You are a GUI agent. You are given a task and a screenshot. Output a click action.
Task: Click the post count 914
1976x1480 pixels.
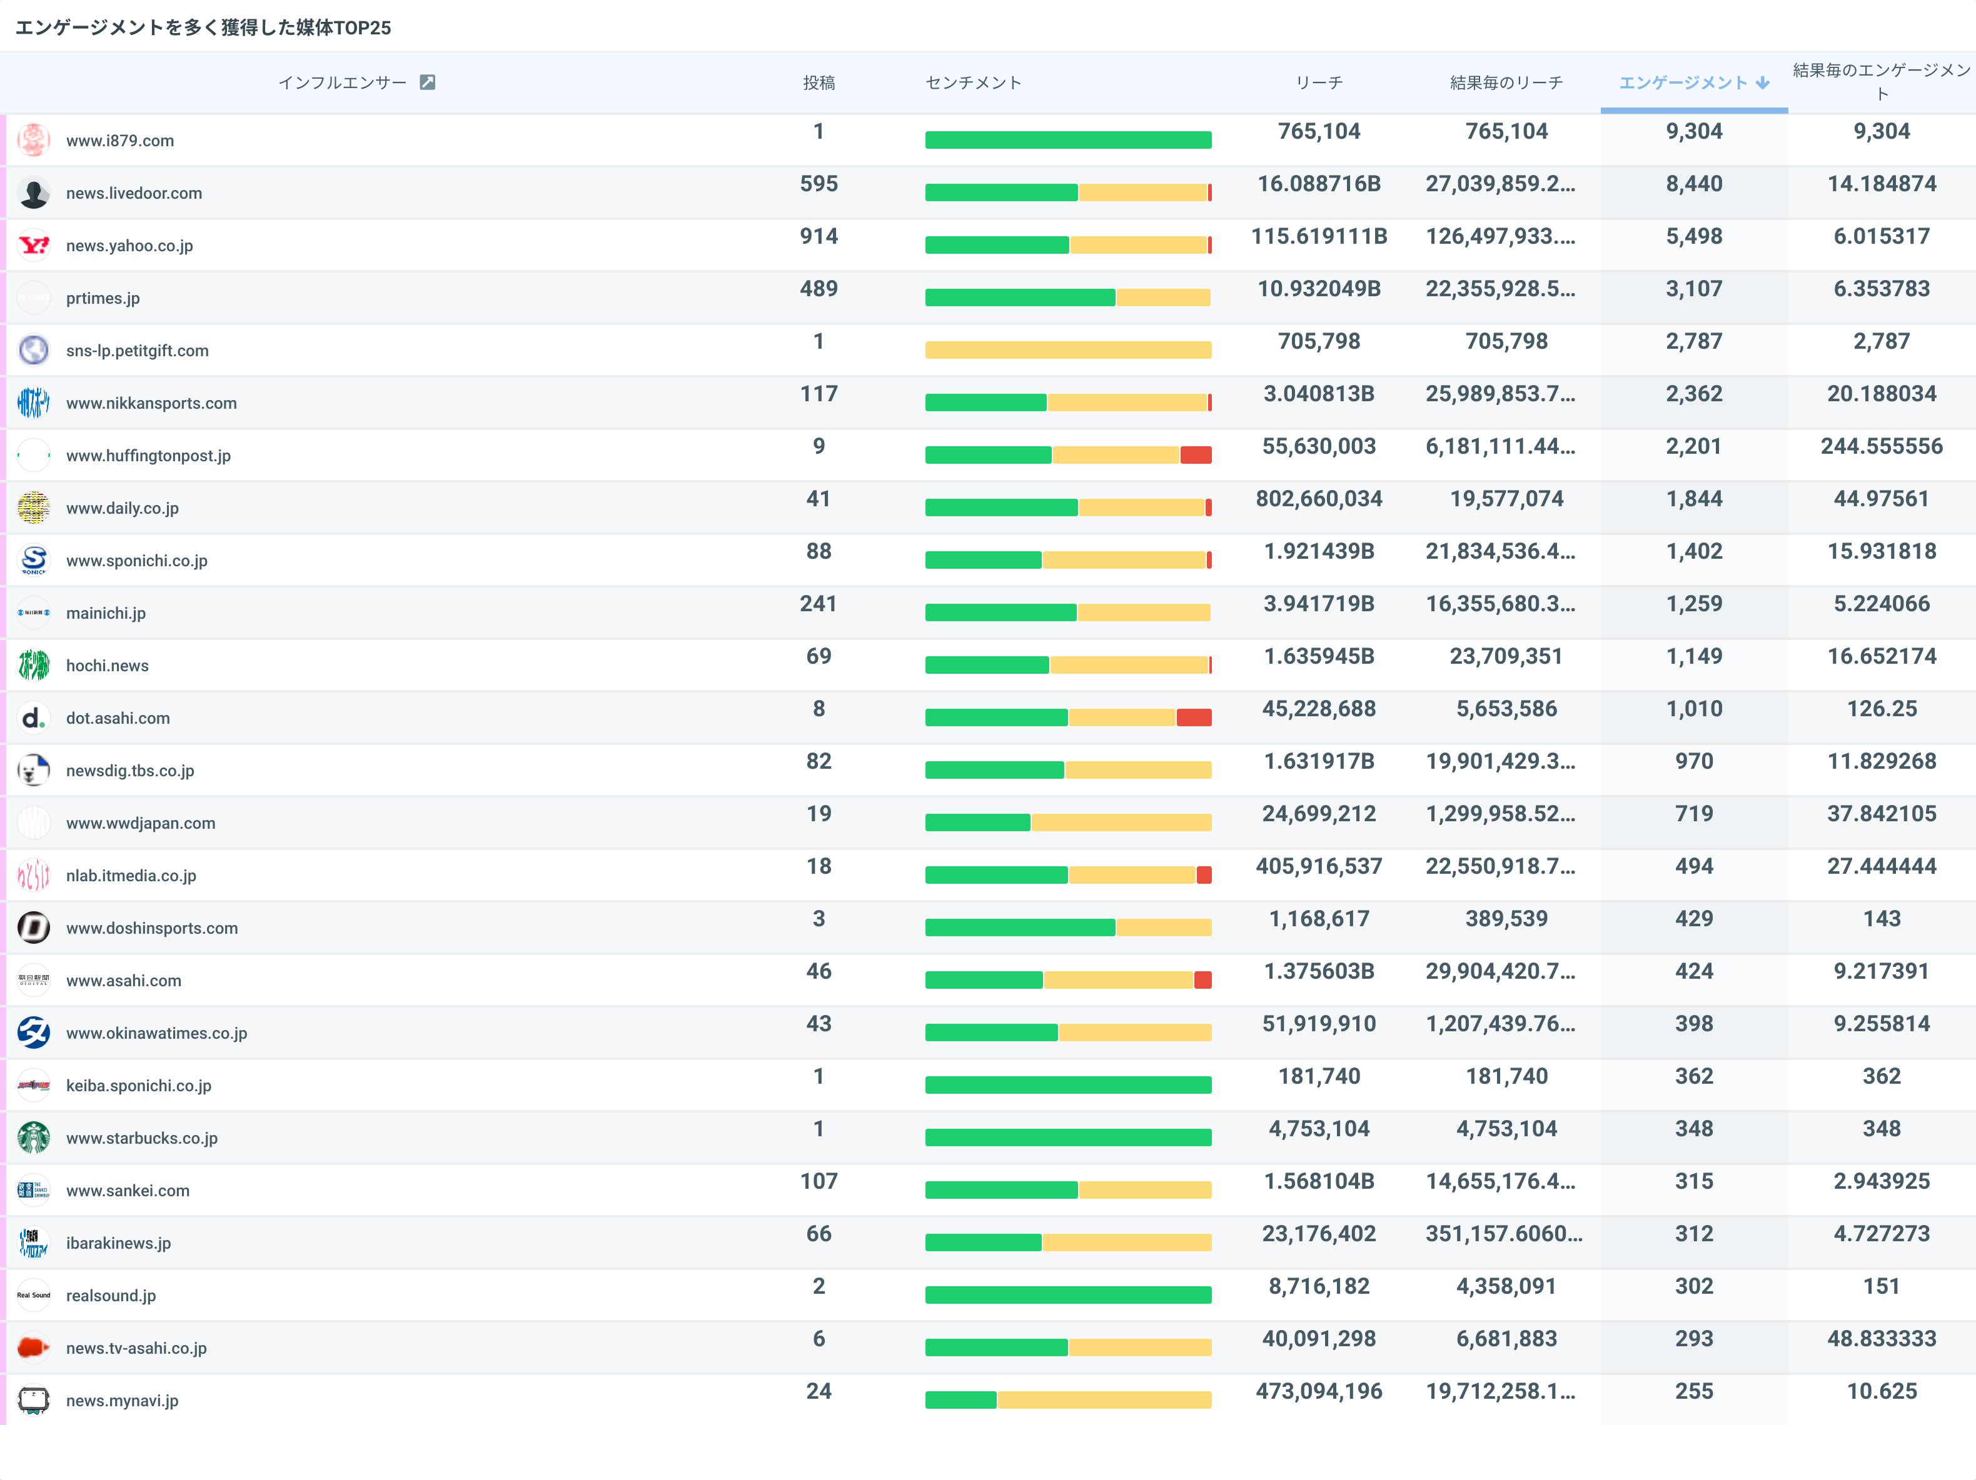tap(819, 236)
